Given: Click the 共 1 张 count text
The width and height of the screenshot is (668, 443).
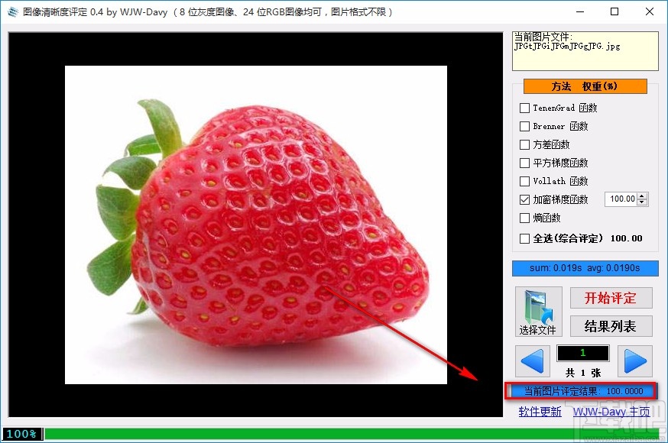Looking at the screenshot, I should coord(583,373).
